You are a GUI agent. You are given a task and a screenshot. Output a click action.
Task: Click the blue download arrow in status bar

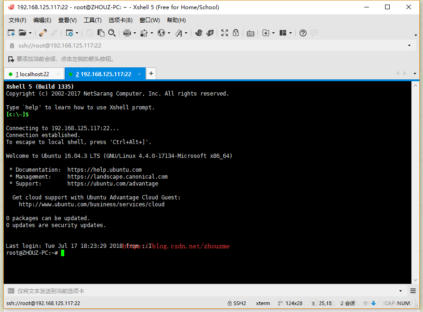pyautogui.click(x=374, y=303)
